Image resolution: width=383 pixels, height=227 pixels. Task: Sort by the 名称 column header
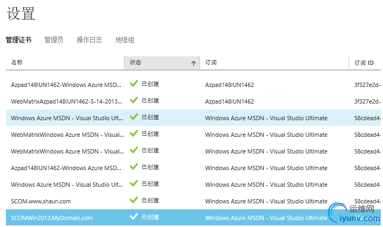[17, 63]
